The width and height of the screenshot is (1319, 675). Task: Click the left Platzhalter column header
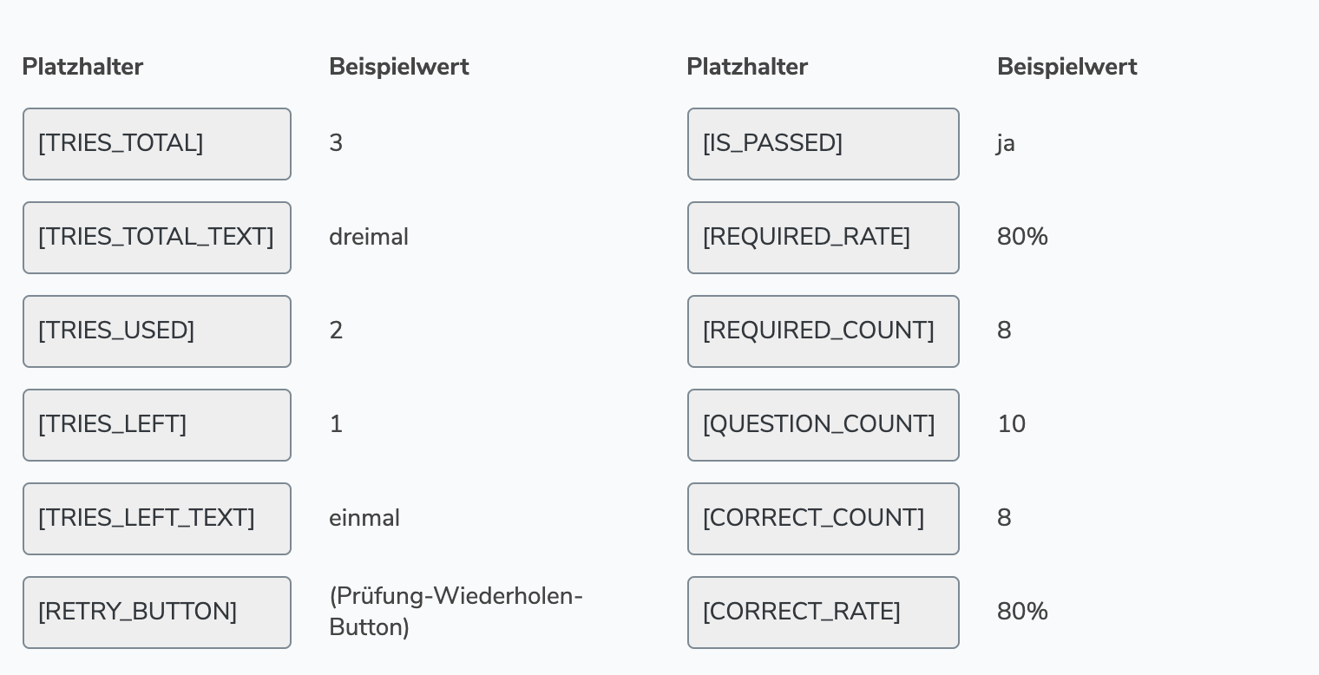82,67
